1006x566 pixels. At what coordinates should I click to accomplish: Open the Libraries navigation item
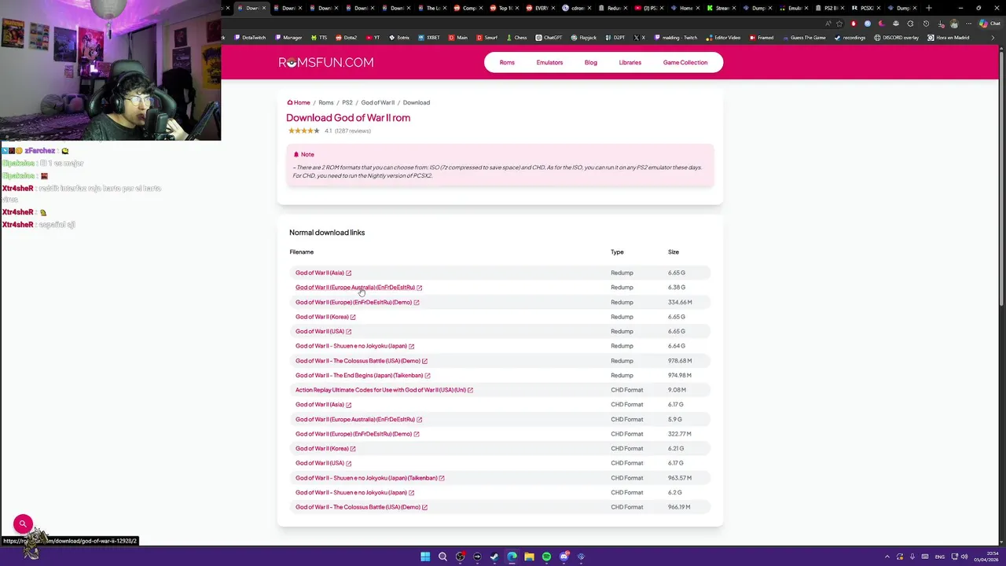[x=630, y=62]
